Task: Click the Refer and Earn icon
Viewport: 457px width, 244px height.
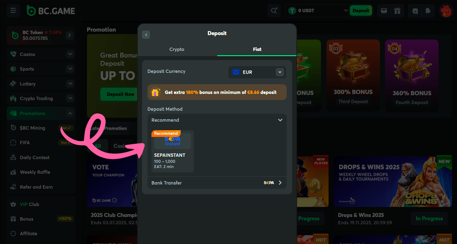Action: [x=13, y=187]
